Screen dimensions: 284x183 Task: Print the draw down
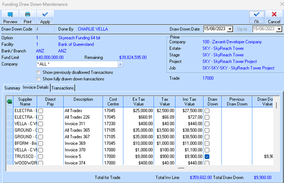tap(28, 17)
